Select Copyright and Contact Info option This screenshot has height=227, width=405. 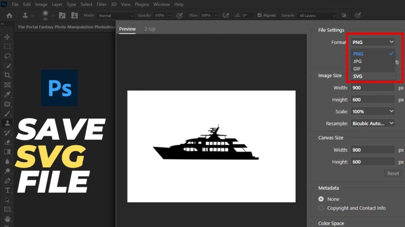[321, 208]
